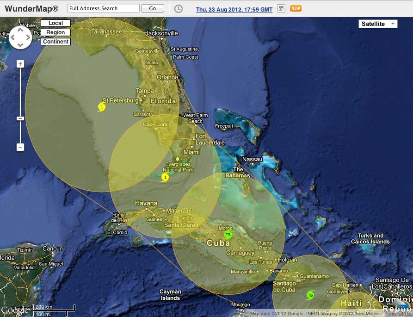Image resolution: width=413 pixels, height=317 pixels.
Task: Switch to Local zoom level
Action: coord(55,23)
